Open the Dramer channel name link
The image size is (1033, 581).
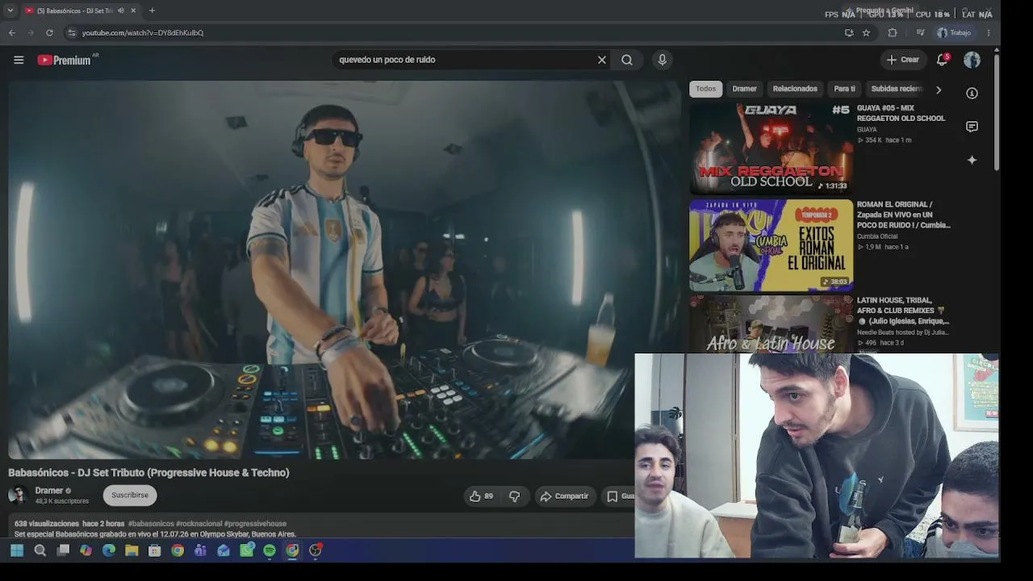click(x=48, y=491)
